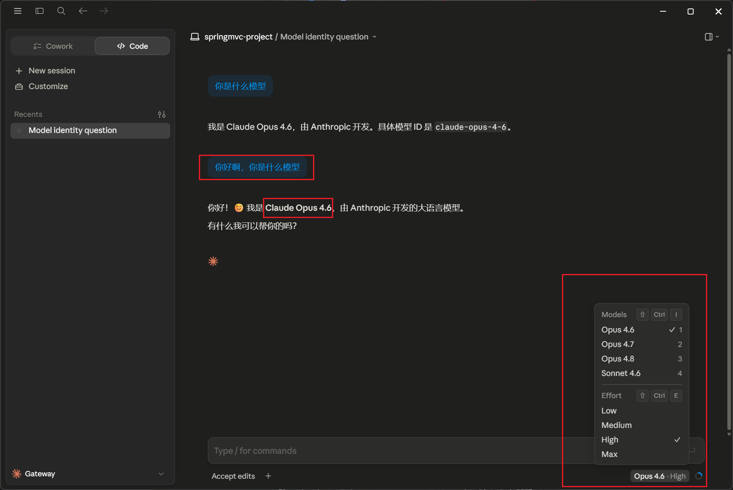733x490 pixels.
Task: Click the conversation vertical scrollbar
Action: pos(729,242)
